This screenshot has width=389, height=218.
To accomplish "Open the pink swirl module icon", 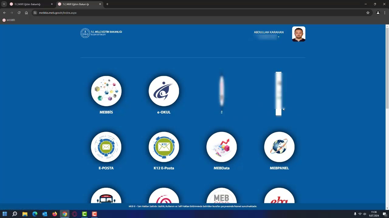I will [164, 196].
